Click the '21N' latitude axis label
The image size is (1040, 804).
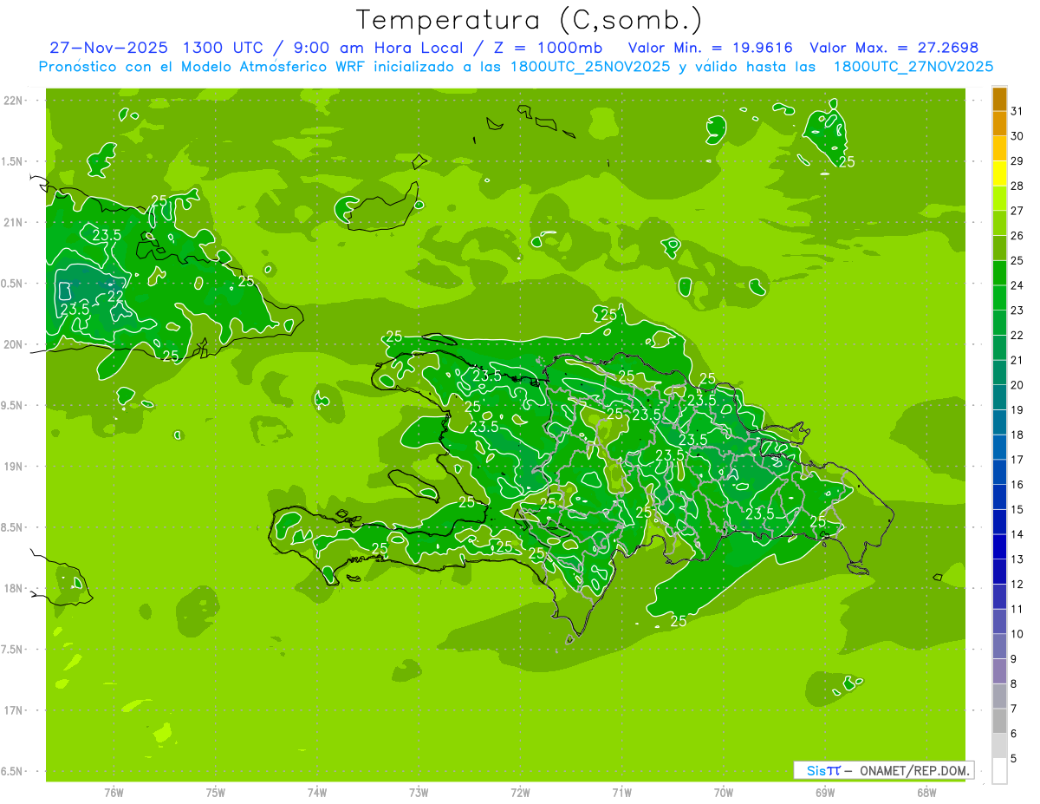click(14, 223)
